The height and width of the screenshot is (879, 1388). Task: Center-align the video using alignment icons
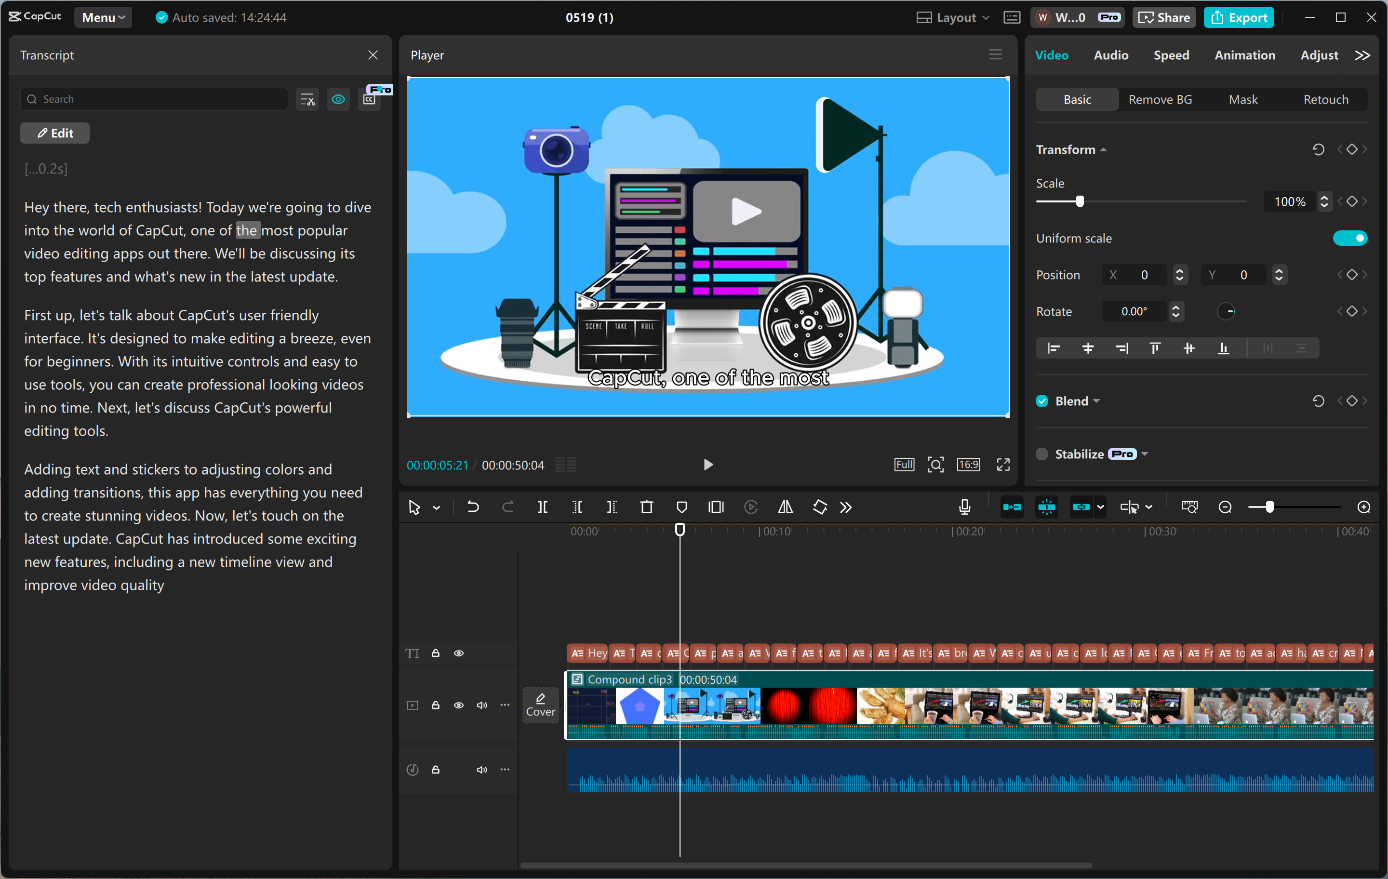[x=1088, y=348]
